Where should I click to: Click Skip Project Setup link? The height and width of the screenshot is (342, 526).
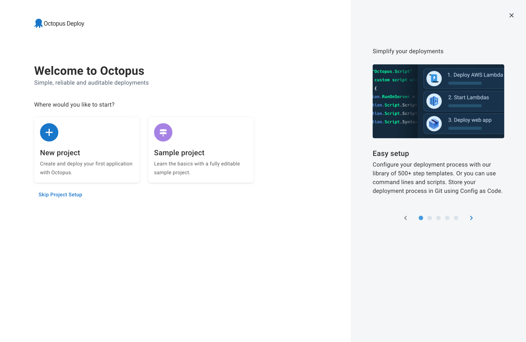point(60,195)
